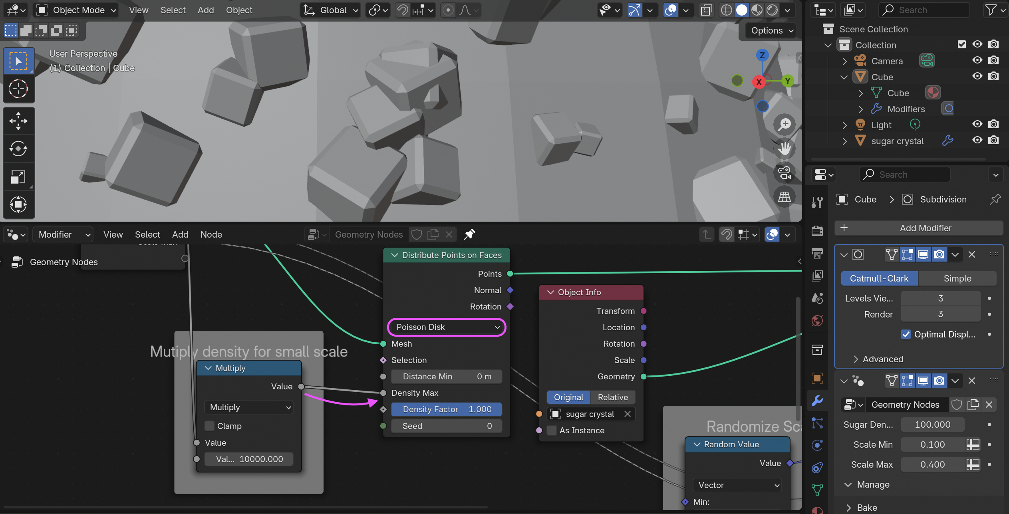Click the Scale Max value field
The image size is (1009, 514).
[932, 464]
